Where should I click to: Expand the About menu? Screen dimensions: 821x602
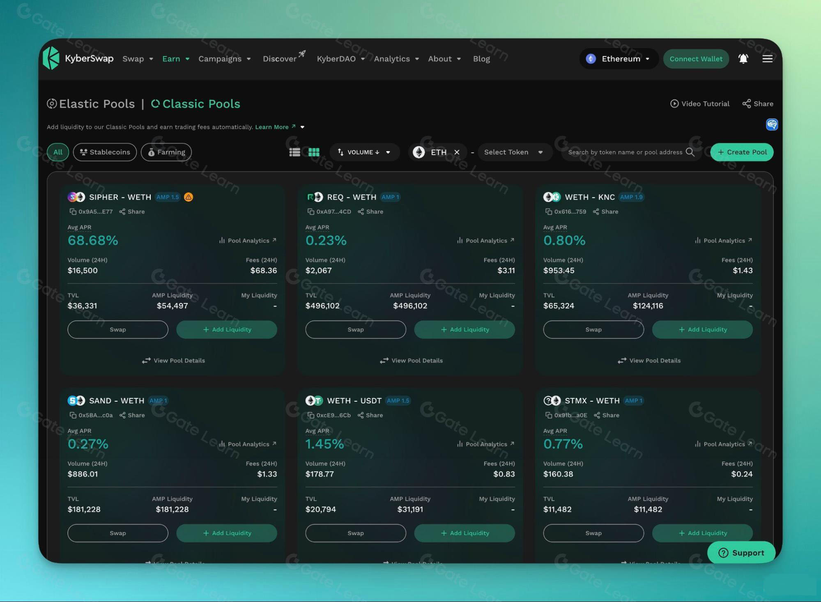click(x=444, y=59)
